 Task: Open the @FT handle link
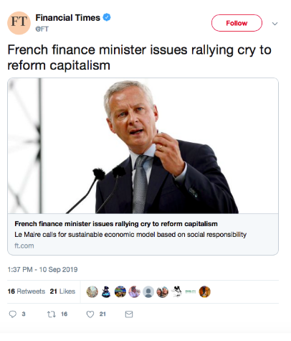pos(42,29)
